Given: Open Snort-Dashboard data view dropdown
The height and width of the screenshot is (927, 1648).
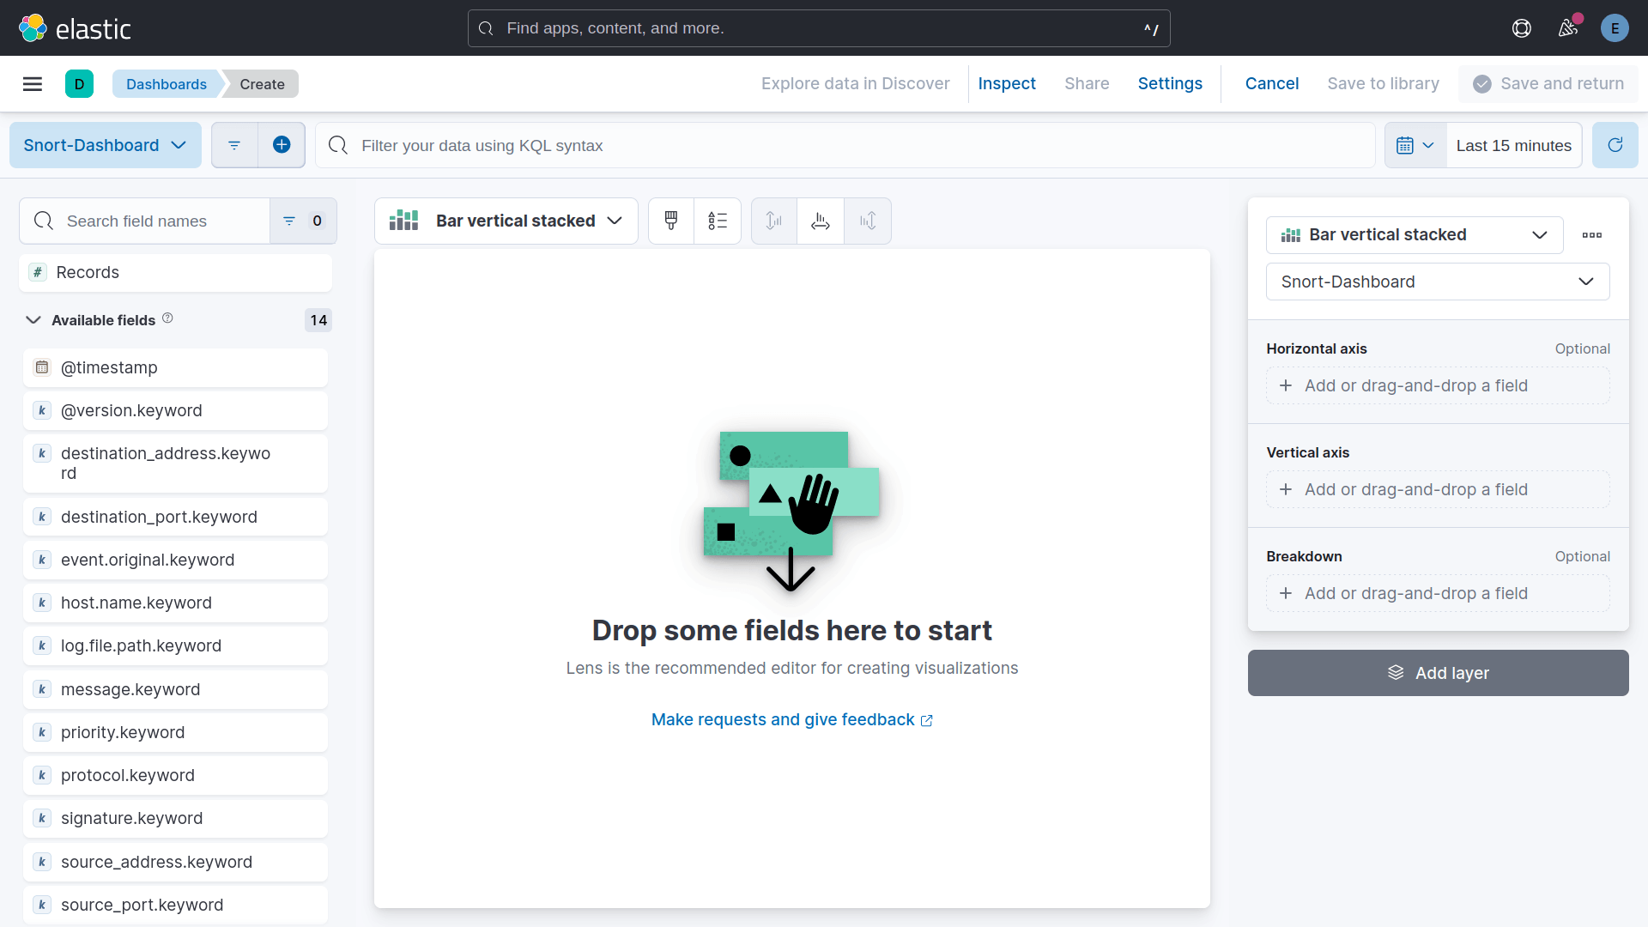Looking at the screenshot, I should click(x=105, y=145).
